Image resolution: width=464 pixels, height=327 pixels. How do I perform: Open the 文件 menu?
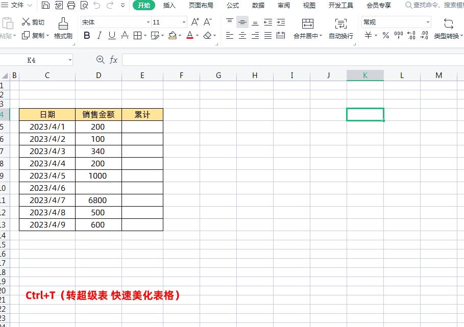pyautogui.click(x=17, y=5)
